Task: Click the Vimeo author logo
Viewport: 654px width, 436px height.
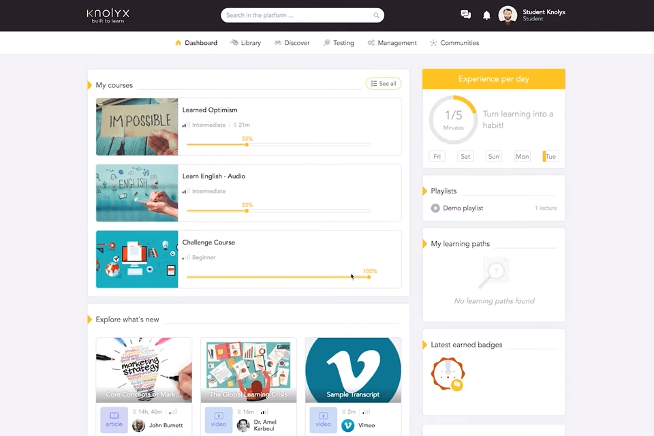Action: (x=348, y=425)
